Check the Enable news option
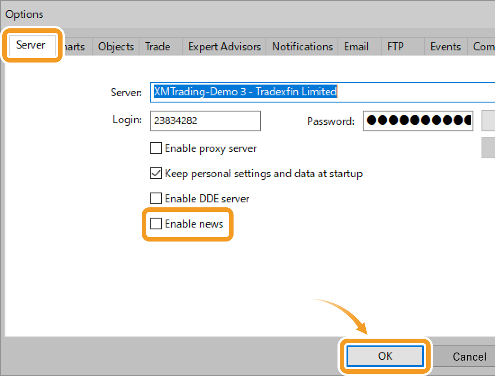The height and width of the screenshot is (376, 495). point(156,224)
